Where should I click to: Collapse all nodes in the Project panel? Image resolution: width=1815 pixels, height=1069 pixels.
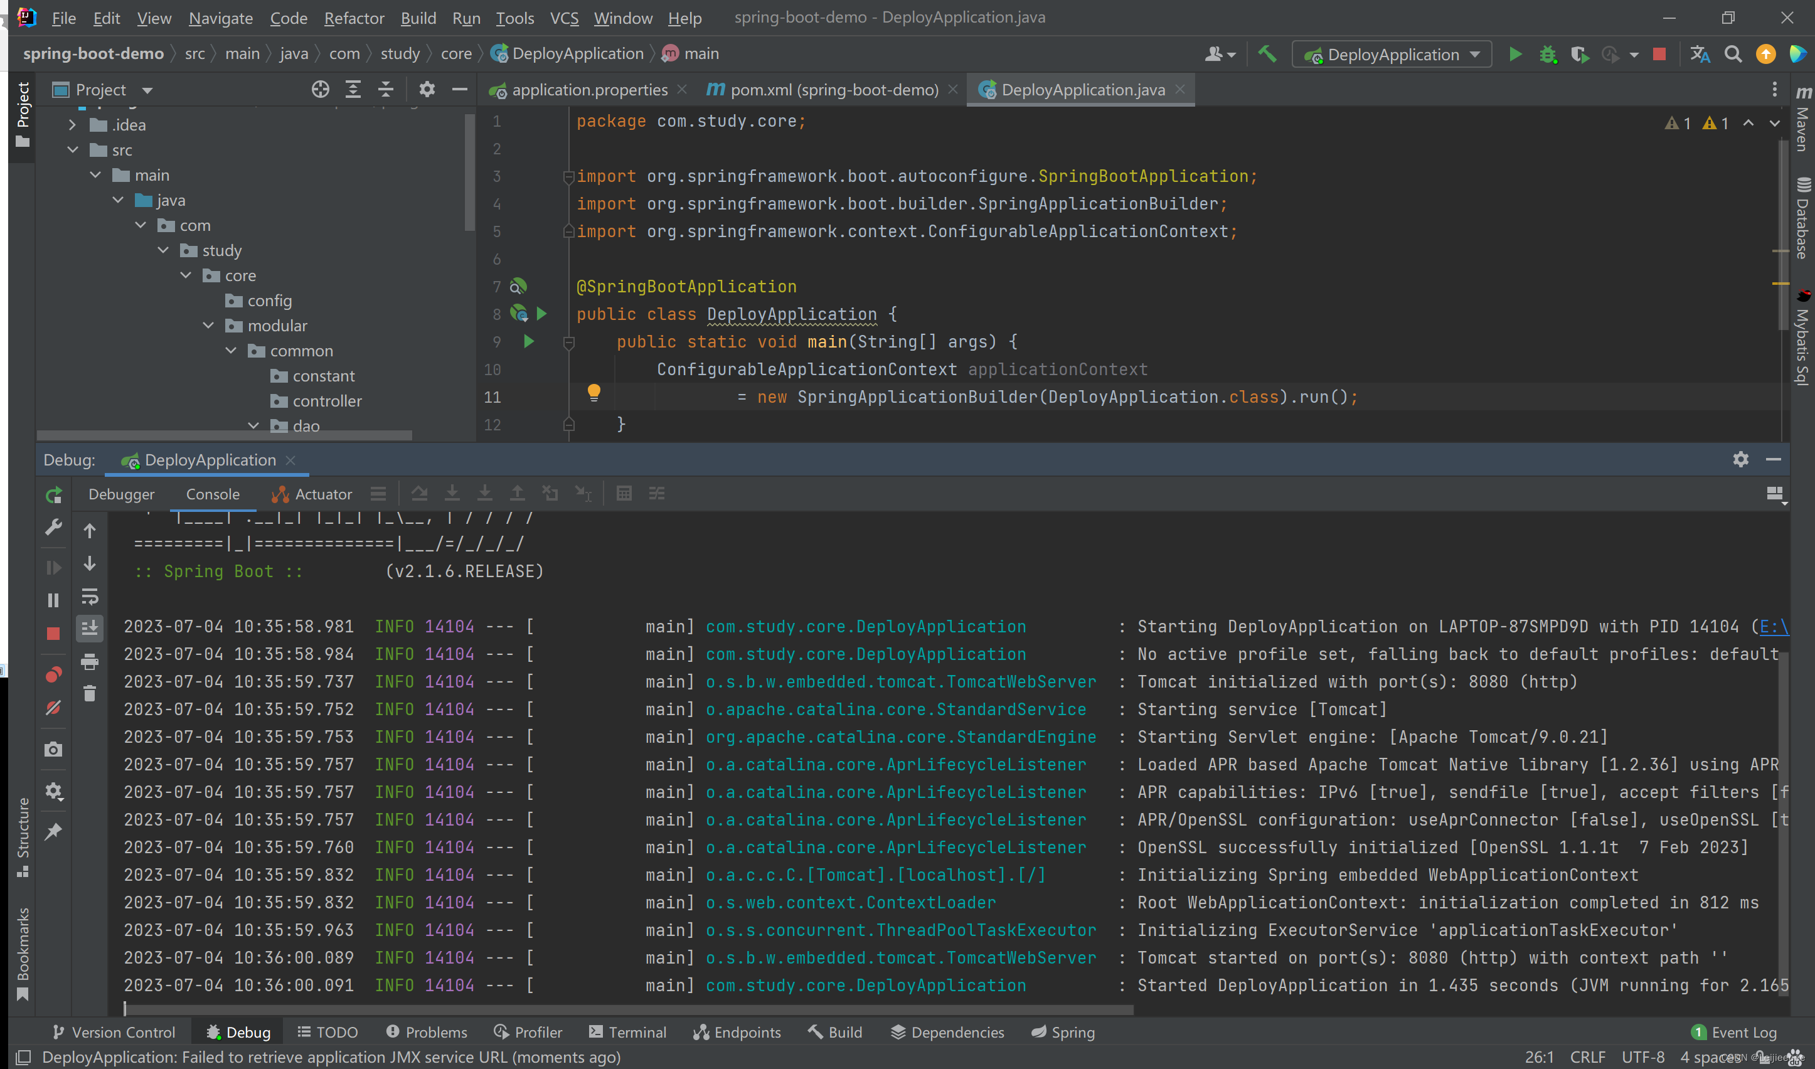coord(386,89)
